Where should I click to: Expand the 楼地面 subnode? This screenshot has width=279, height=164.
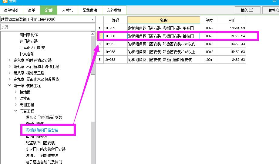[16, 92]
